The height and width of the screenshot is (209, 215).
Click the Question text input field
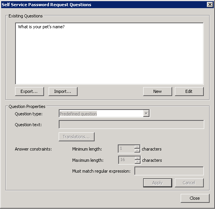click(131, 125)
